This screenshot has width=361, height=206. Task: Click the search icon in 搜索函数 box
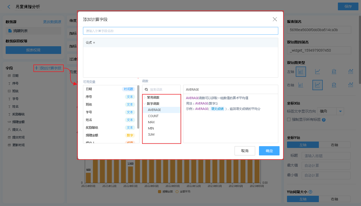[x=146, y=90]
